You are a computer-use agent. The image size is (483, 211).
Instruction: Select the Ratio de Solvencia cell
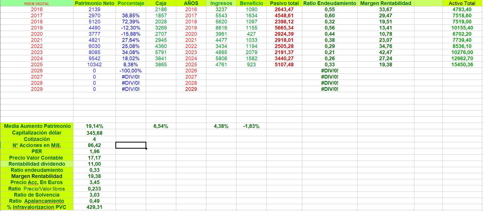pos(37,195)
